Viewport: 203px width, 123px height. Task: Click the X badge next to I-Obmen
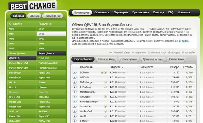point(105,72)
